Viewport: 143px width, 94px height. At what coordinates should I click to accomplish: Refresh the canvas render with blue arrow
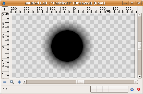point(132,89)
